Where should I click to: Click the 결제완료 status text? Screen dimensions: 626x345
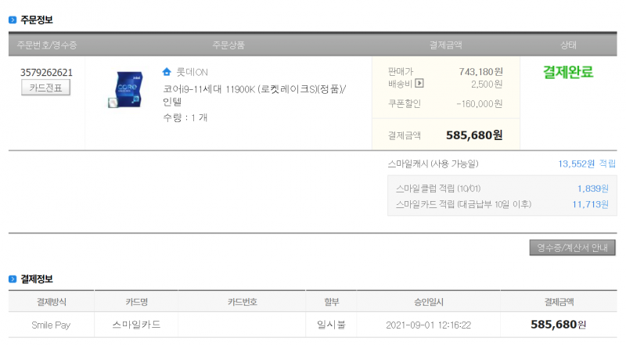click(x=568, y=72)
